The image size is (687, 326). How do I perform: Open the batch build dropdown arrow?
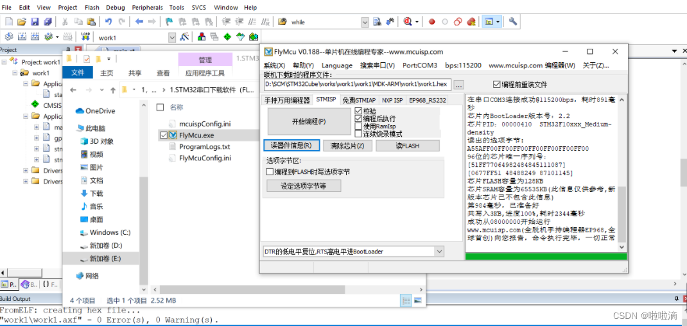[57, 37]
